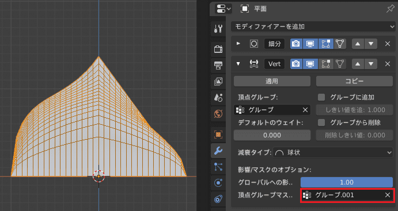Click the 細分 modifier type icon
The height and width of the screenshot is (211, 398).
254,44
